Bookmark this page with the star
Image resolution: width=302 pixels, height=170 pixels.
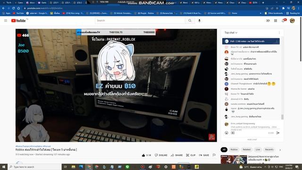coord(277,8)
